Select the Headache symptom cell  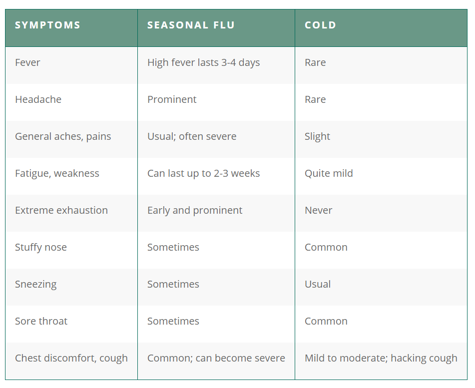38,99
